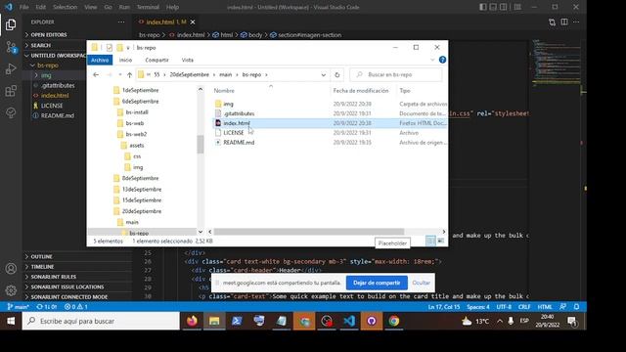Click the Windows taskbar search box
Viewport: 626px width, 352px height.
click(x=101, y=321)
